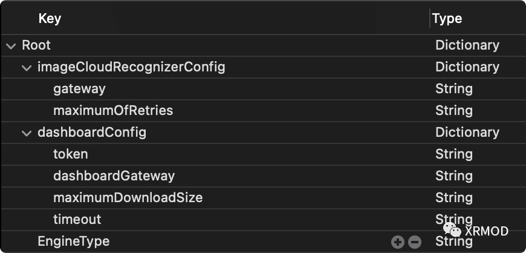Select the maximumOfRetries key
The width and height of the screenshot is (526, 253).
tap(113, 111)
